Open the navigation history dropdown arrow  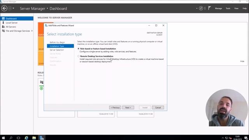tap(13, 8)
